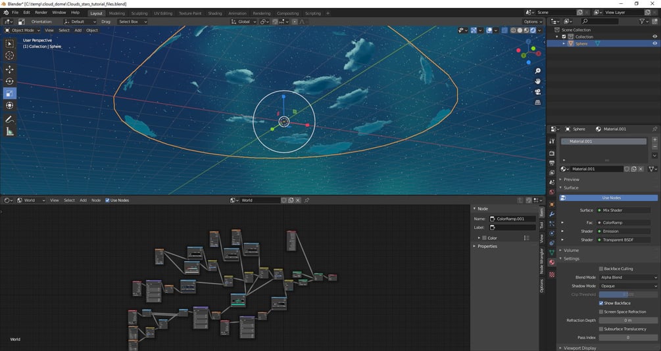
Task: Click the Fac ColorRamp link field
Action: coord(625,223)
